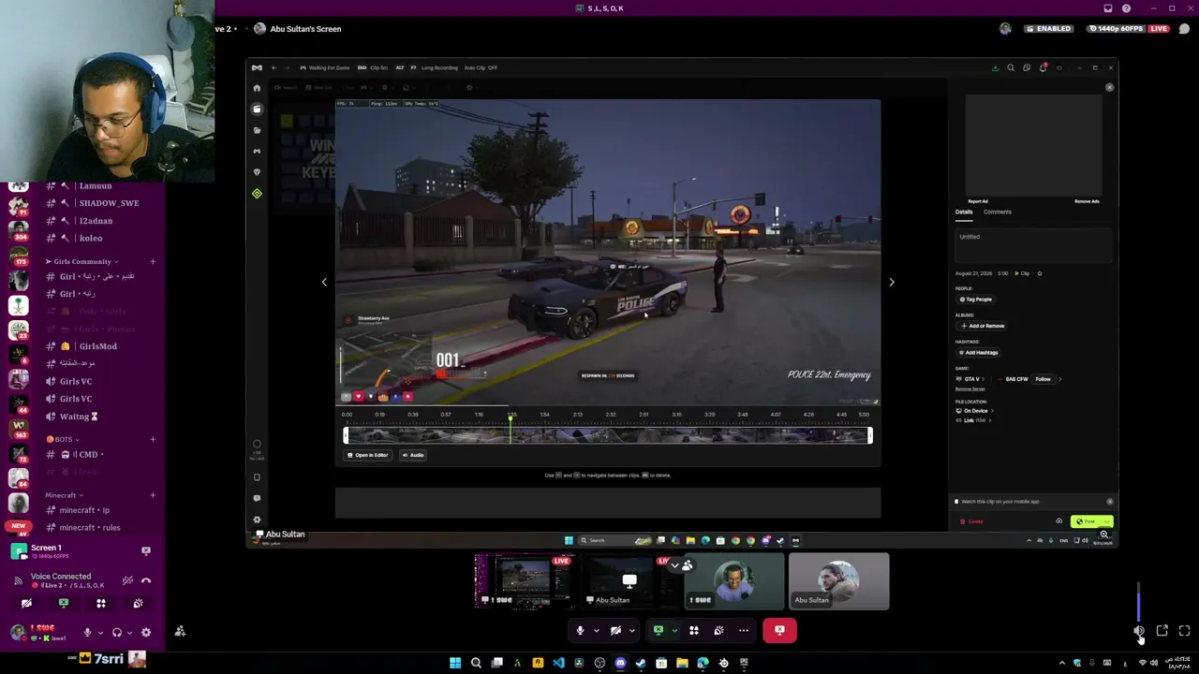Select the live stream thumbnail of SWE
The image size is (1199, 674).
[525, 581]
